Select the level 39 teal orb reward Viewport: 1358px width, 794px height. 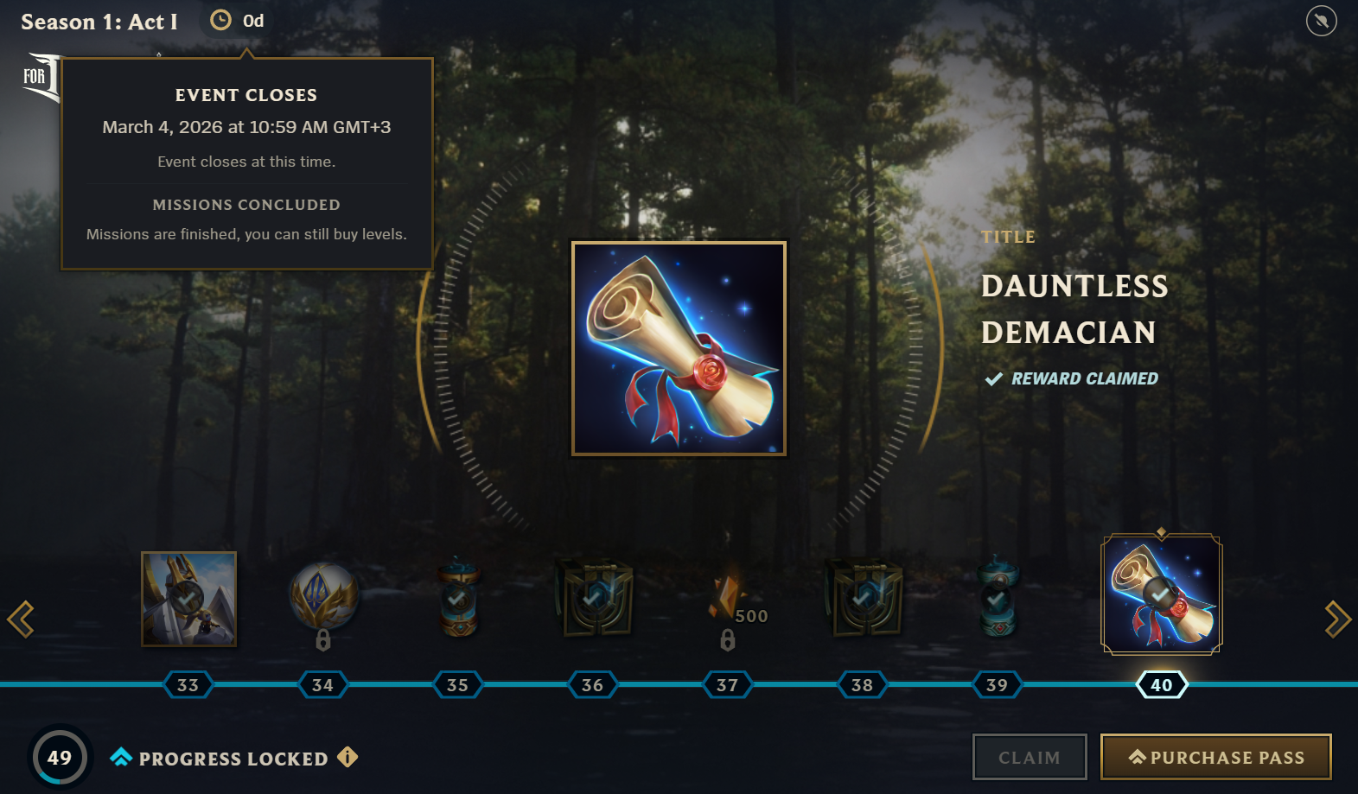(x=997, y=596)
